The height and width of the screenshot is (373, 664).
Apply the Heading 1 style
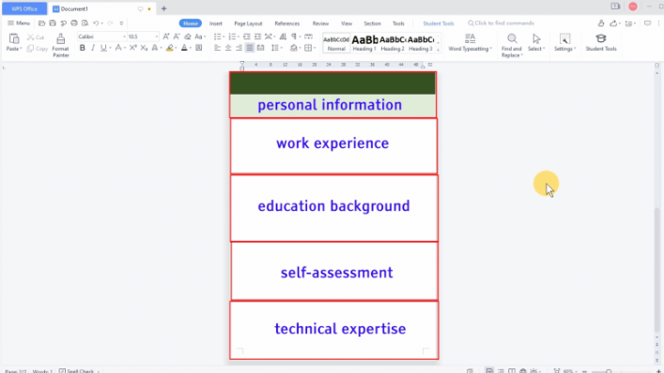tap(364, 43)
